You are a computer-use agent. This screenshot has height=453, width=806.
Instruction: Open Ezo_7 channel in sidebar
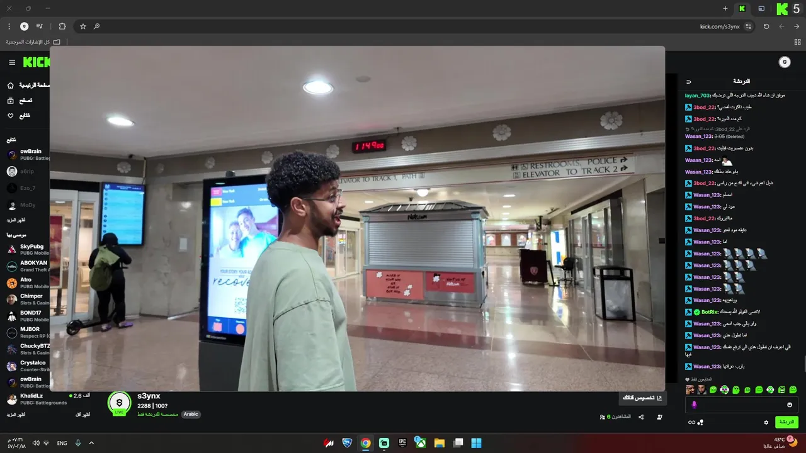point(21,188)
